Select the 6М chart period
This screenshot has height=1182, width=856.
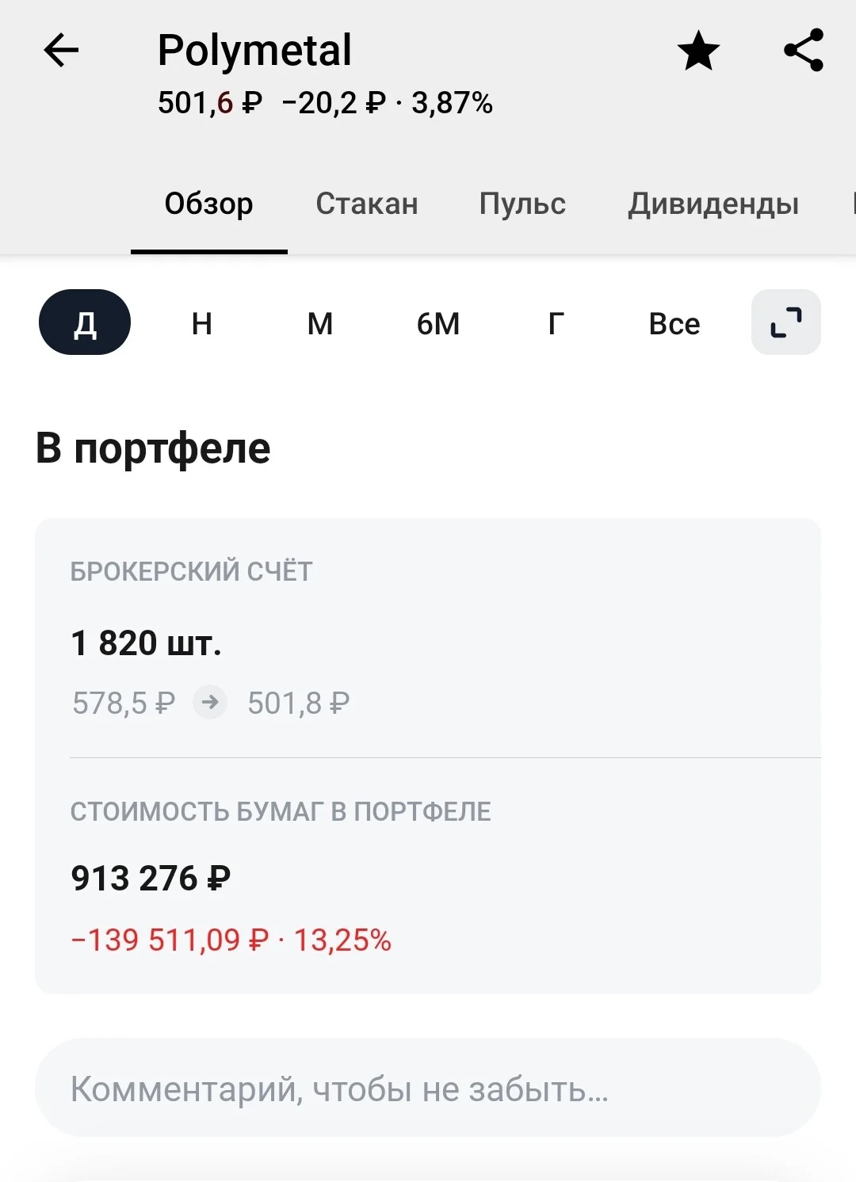438,323
